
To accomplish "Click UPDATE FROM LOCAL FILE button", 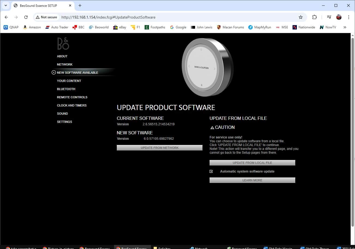I will pos(252,163).
